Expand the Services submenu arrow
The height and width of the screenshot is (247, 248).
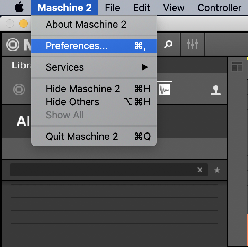[145, 67]
